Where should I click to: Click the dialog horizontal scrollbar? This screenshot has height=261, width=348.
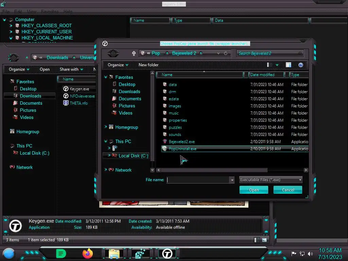click(x=214, y=170)
